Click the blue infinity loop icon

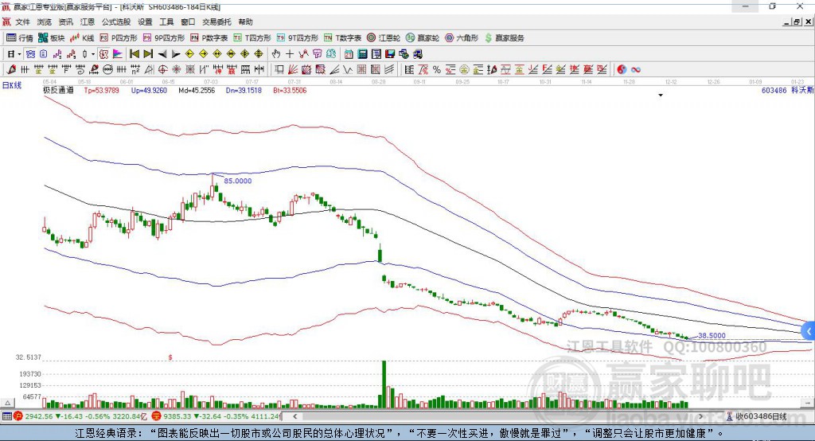coord(636,70)
